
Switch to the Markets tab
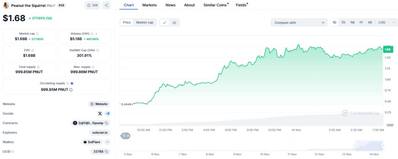pos(150,5)
